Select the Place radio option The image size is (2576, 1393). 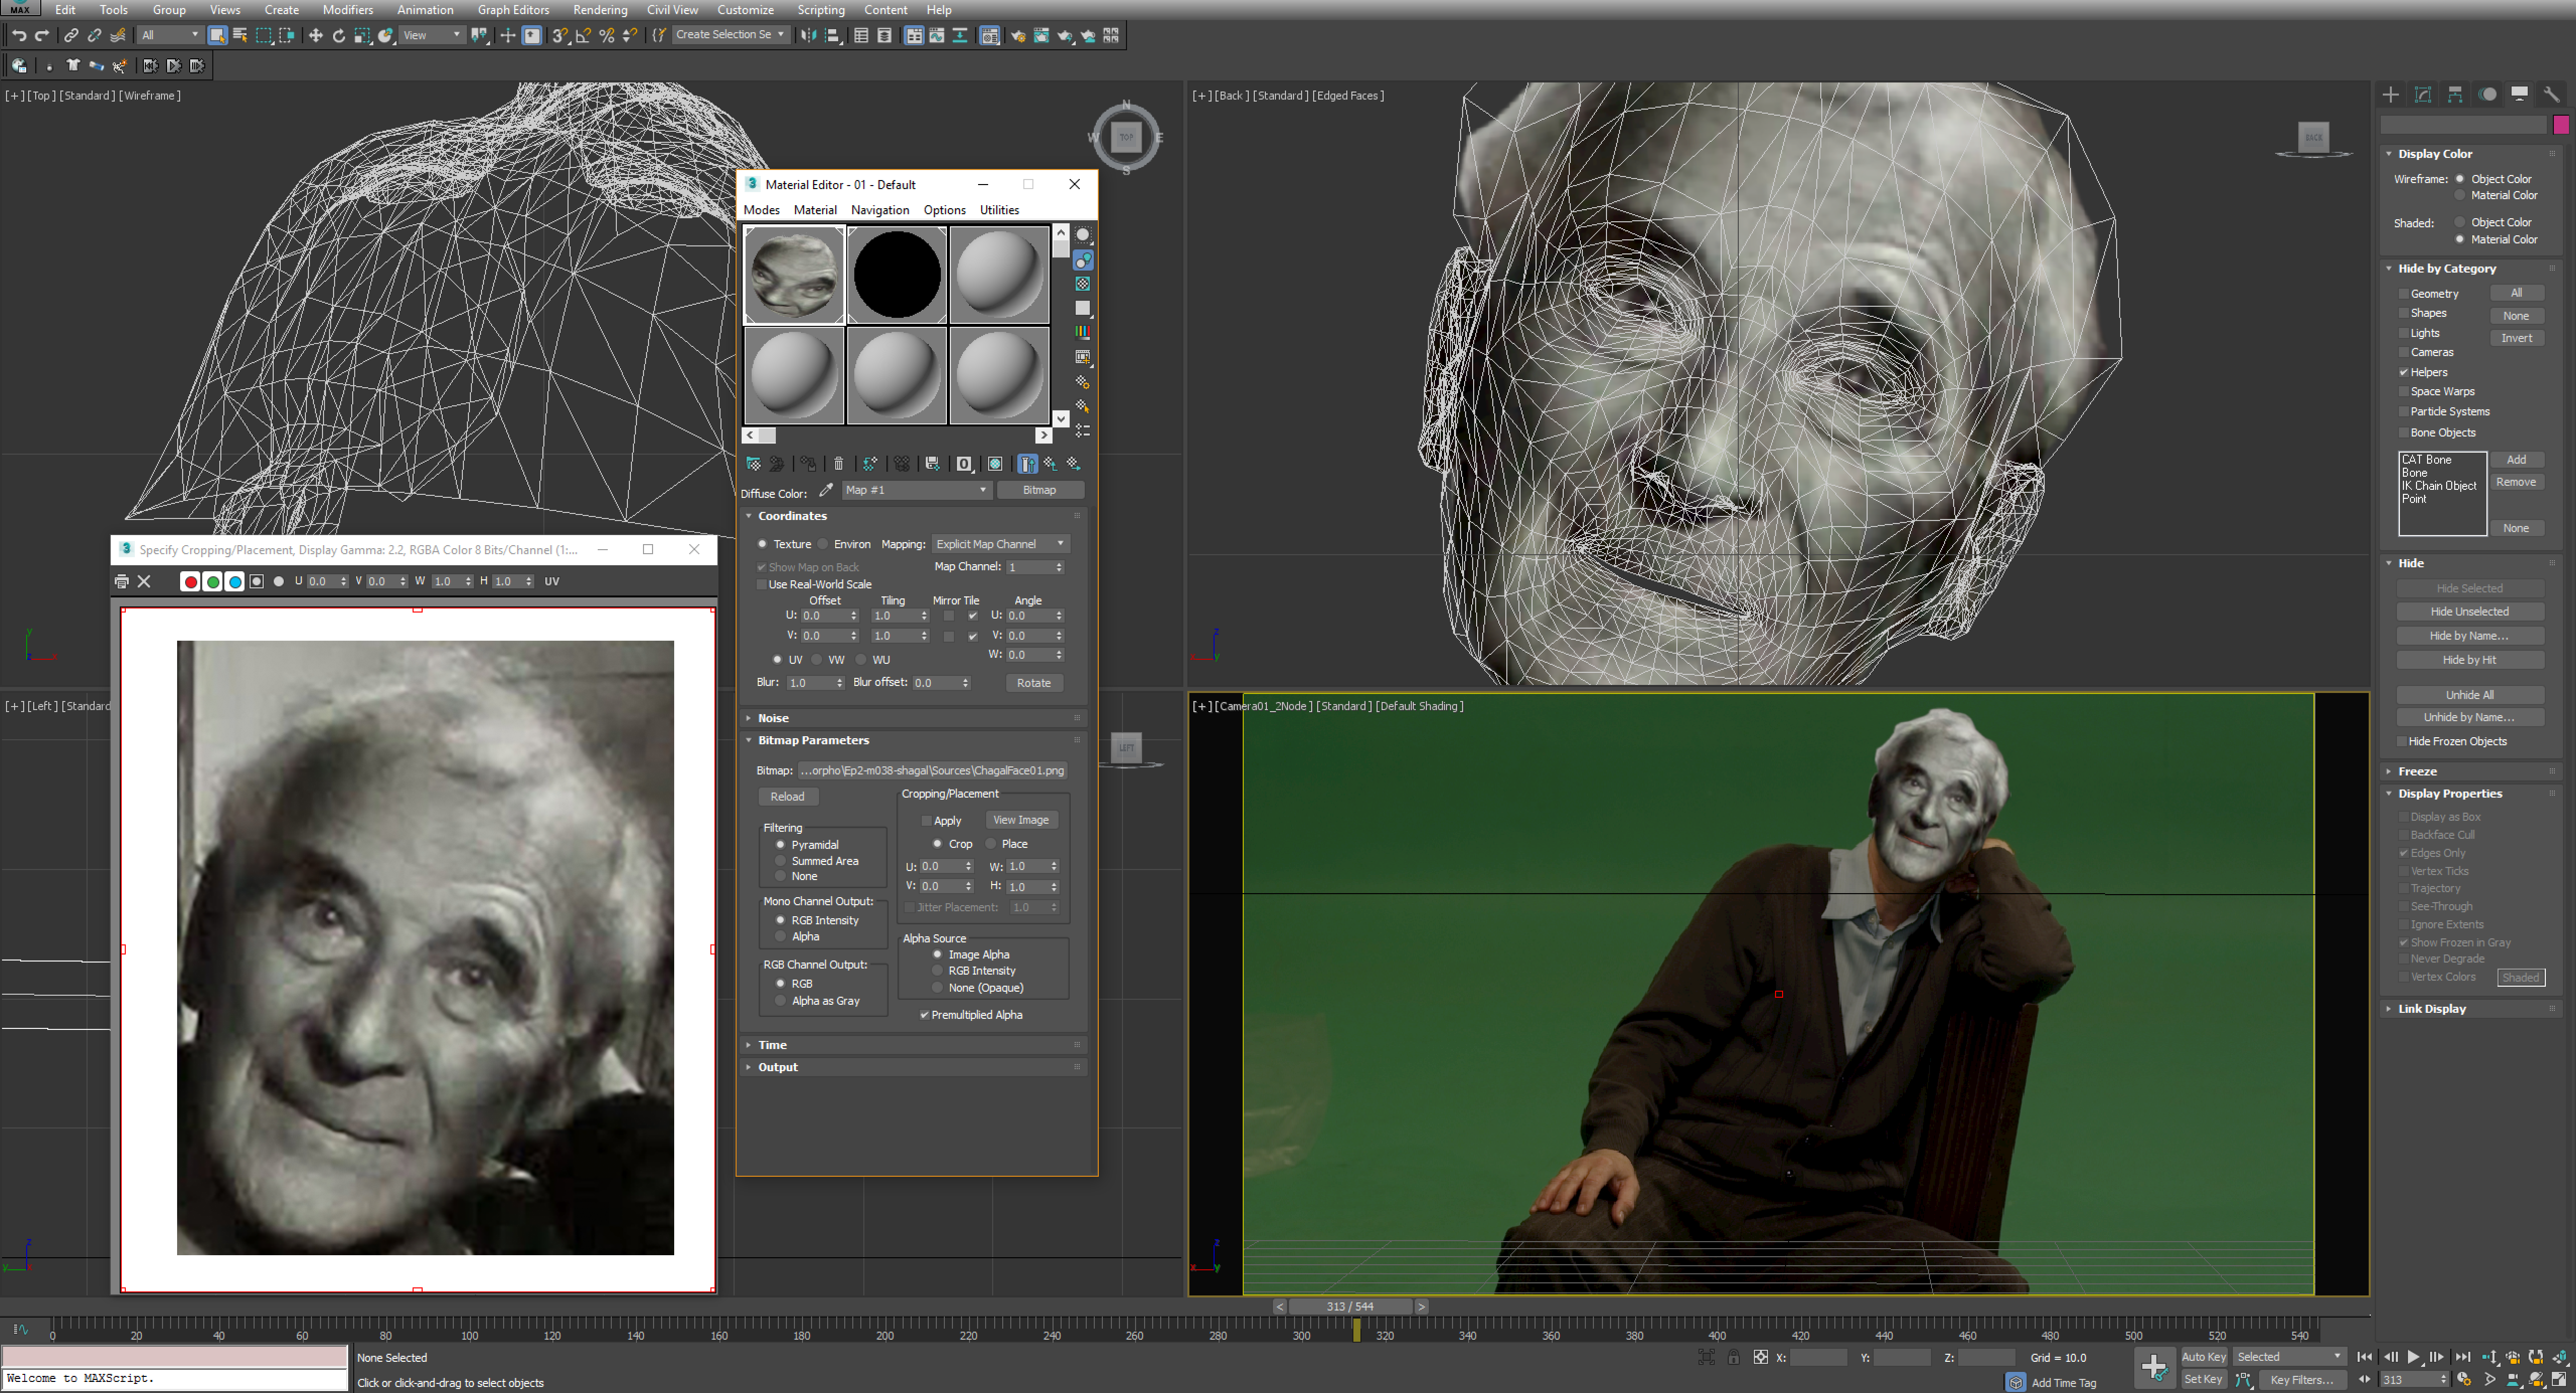coord(992,844)
